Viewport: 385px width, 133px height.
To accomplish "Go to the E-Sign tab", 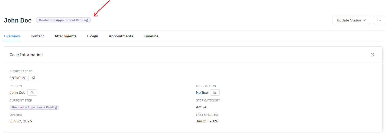I will click(x=93, y=36).
